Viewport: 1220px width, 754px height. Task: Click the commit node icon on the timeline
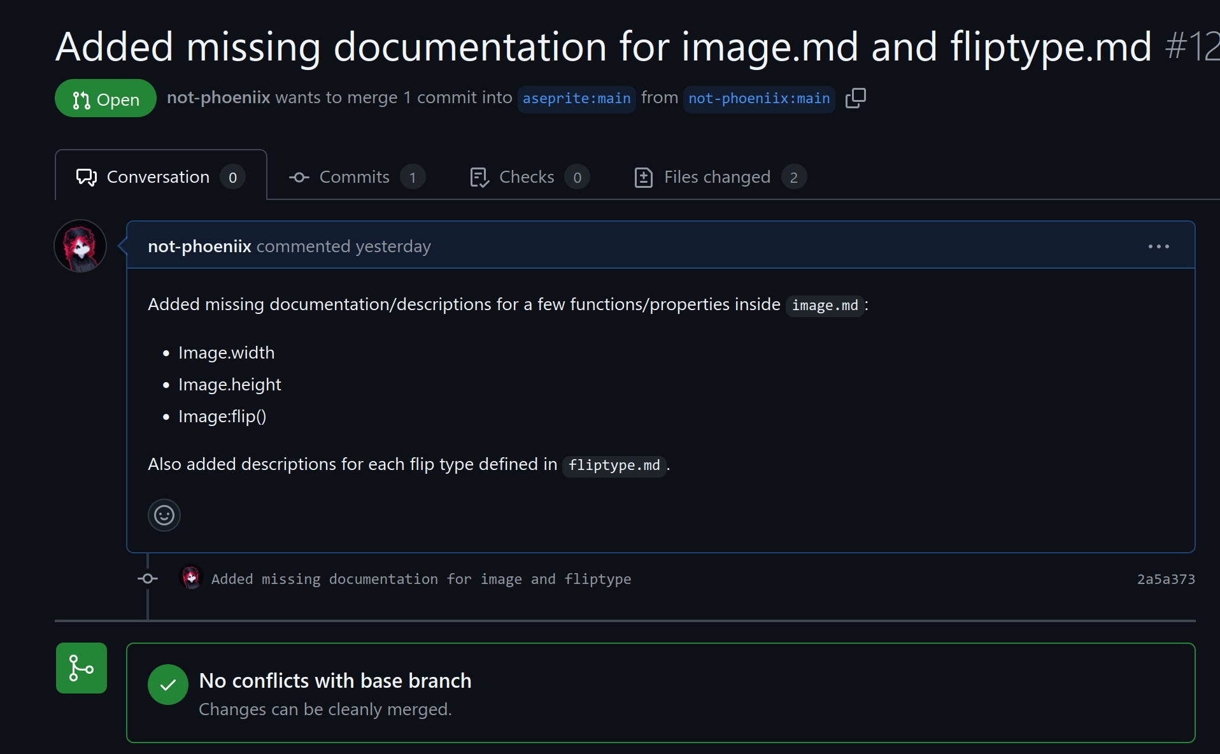pyautogui.click(x=148, y=578)
